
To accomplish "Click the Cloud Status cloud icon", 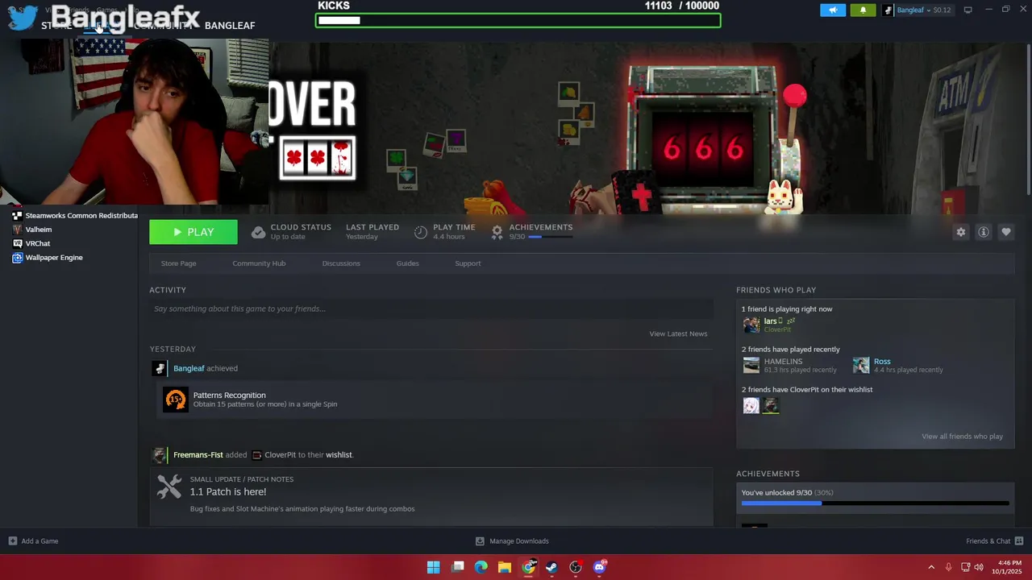I will 258,232.
